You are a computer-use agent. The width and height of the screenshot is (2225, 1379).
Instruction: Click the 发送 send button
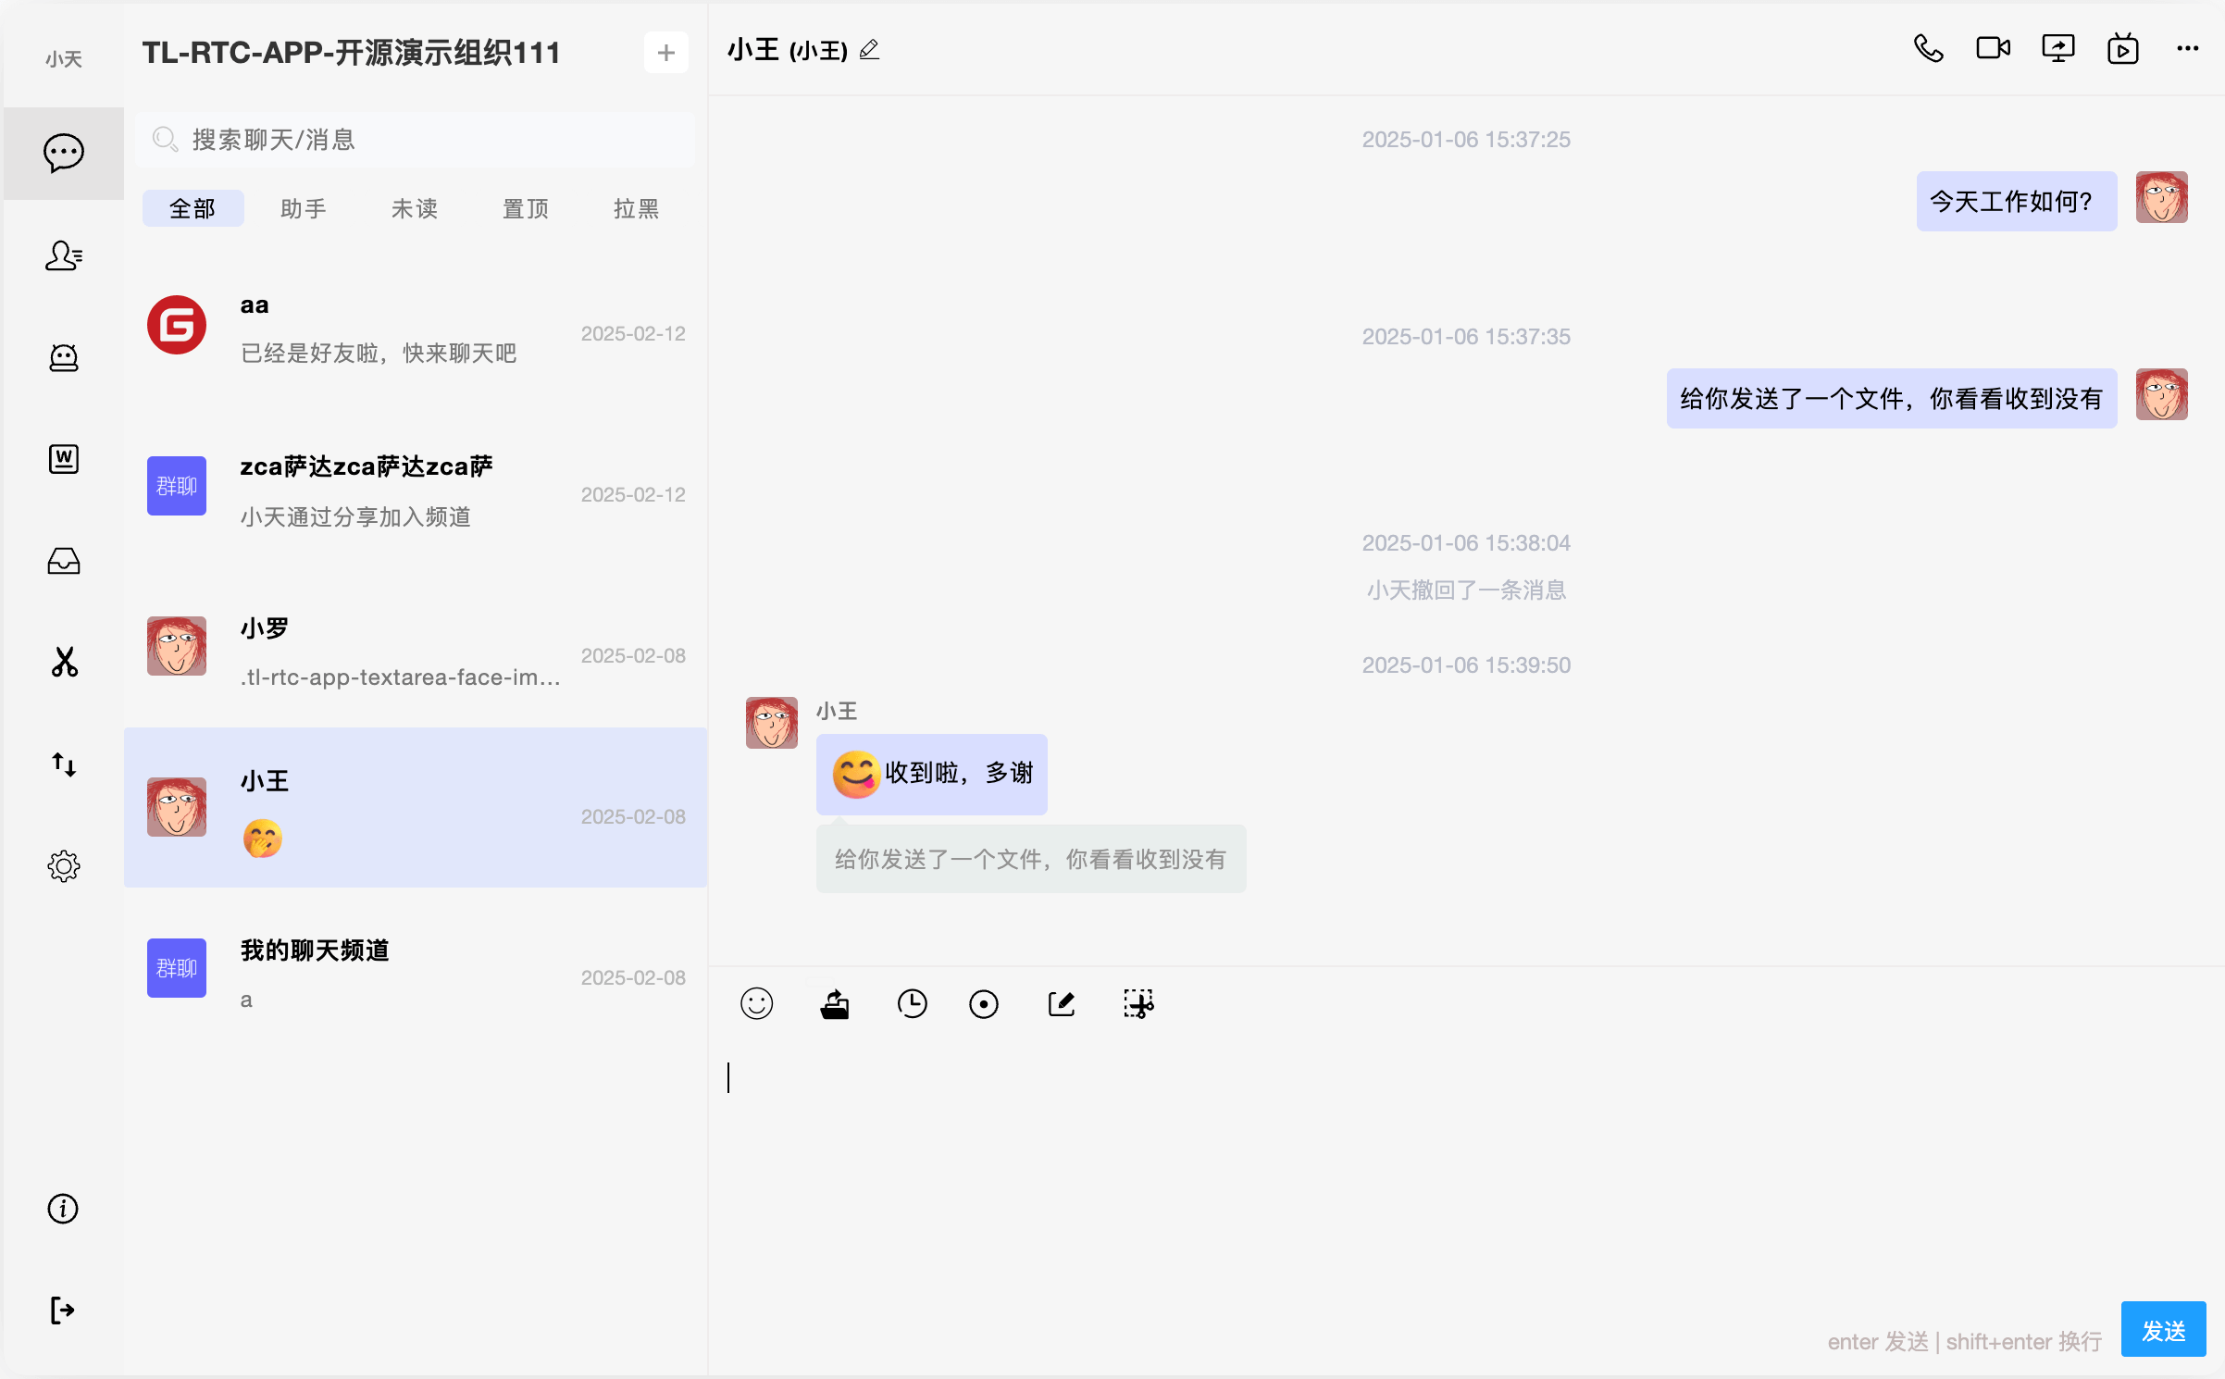2163,1329
